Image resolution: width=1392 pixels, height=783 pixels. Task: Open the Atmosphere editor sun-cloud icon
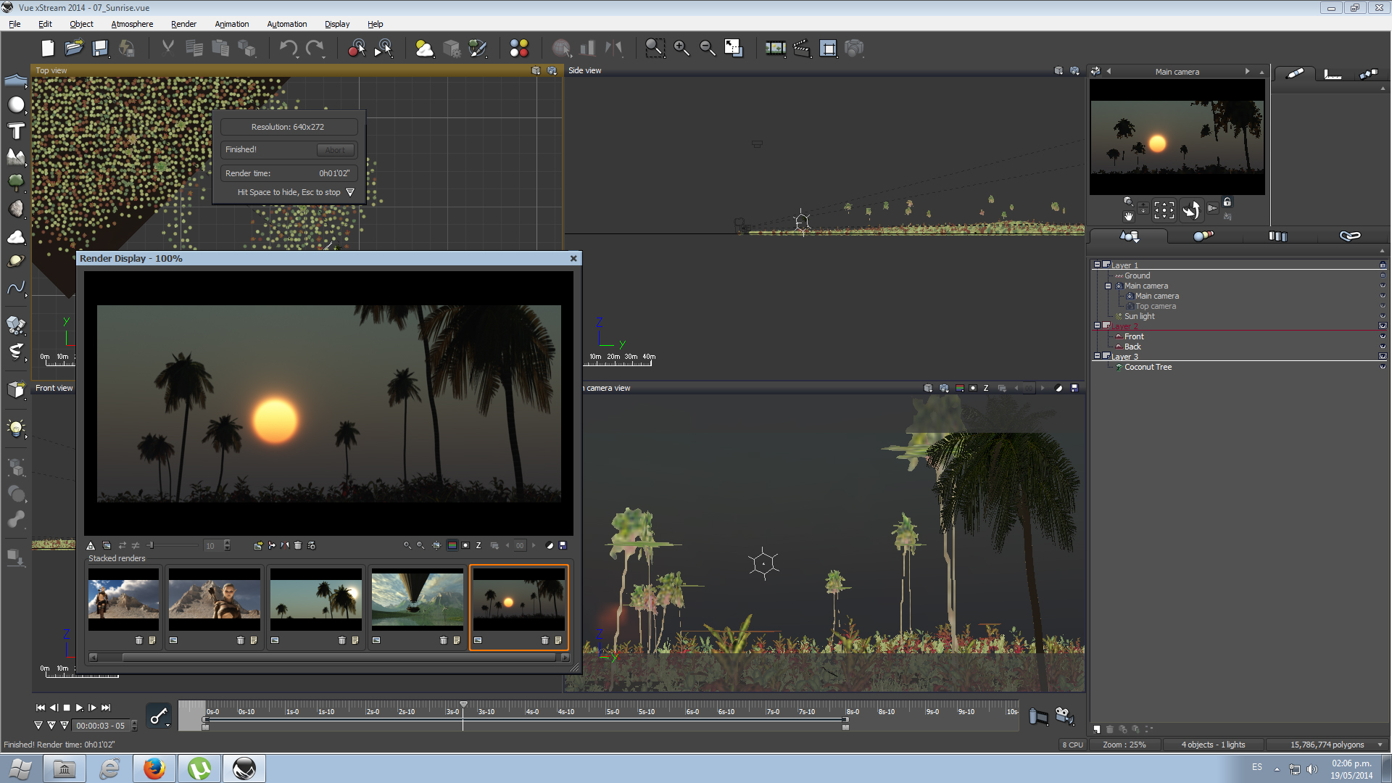tap(424, 49)
